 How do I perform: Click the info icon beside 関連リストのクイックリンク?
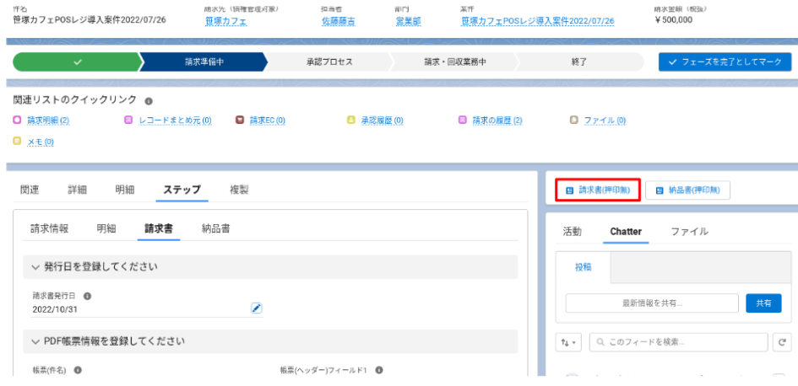point(149,100)
